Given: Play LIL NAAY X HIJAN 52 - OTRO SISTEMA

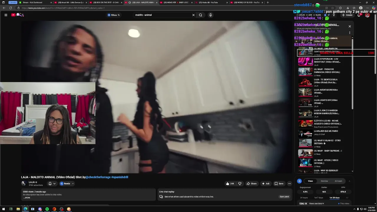Looking at the screenshot, I should 324,143.
